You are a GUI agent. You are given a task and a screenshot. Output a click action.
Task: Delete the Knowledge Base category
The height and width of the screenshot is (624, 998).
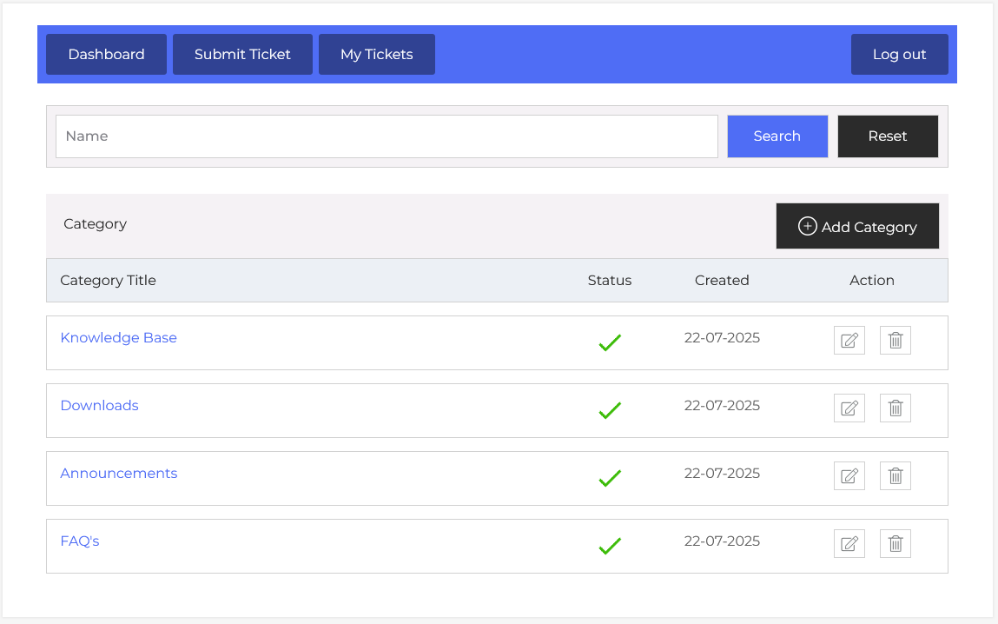tap(895, 341)
